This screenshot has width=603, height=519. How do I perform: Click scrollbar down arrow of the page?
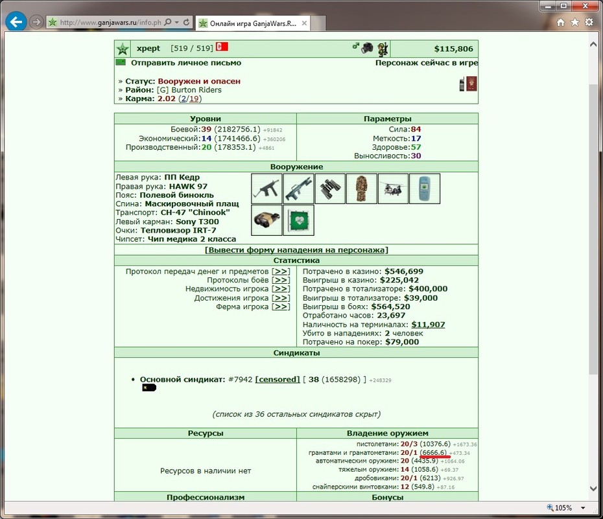pyautogui.click(x=593, y=489)
